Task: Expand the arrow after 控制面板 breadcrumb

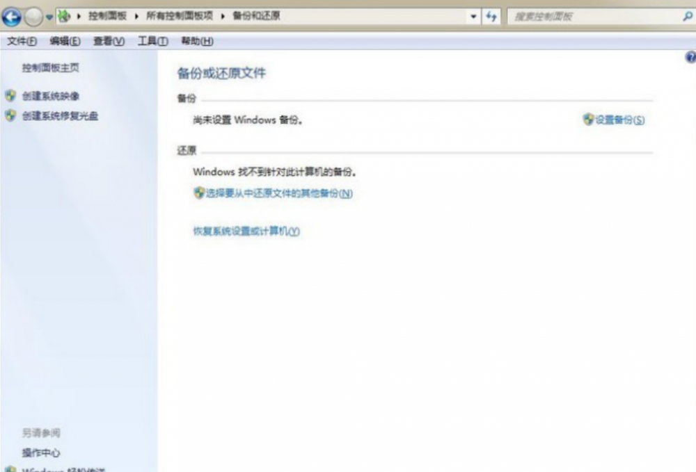Action: click(x=136, y=17)
